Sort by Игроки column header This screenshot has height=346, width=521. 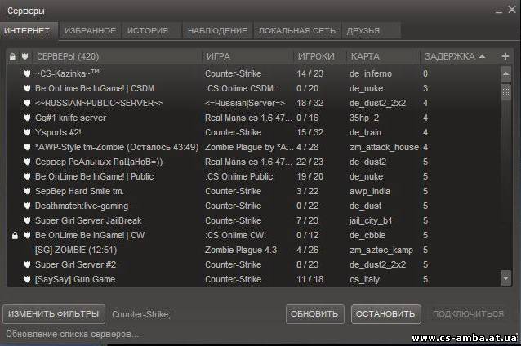[x=320, y=56]
